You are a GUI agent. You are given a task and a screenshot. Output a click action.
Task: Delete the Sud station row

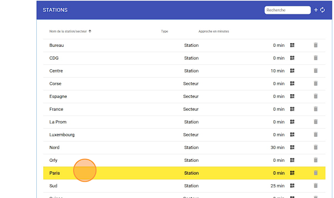pyautogui.click(x=316, y=186)
